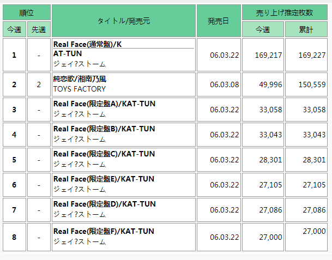Screen dimensions: 332x260
Task: Select Real Face(限定盤A)/KAT-TUN title
Action: point(104,104)
